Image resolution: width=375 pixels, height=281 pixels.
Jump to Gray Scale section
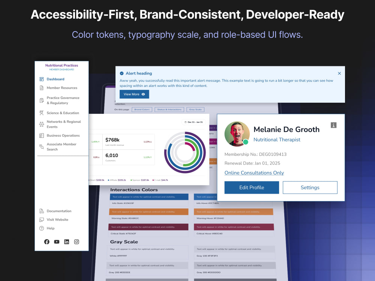point(195,109)
